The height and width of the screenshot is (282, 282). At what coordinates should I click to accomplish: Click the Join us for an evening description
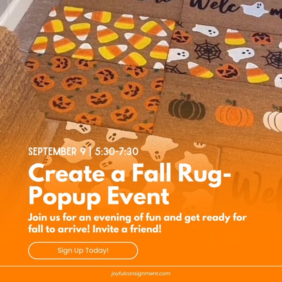coord(137,223)
